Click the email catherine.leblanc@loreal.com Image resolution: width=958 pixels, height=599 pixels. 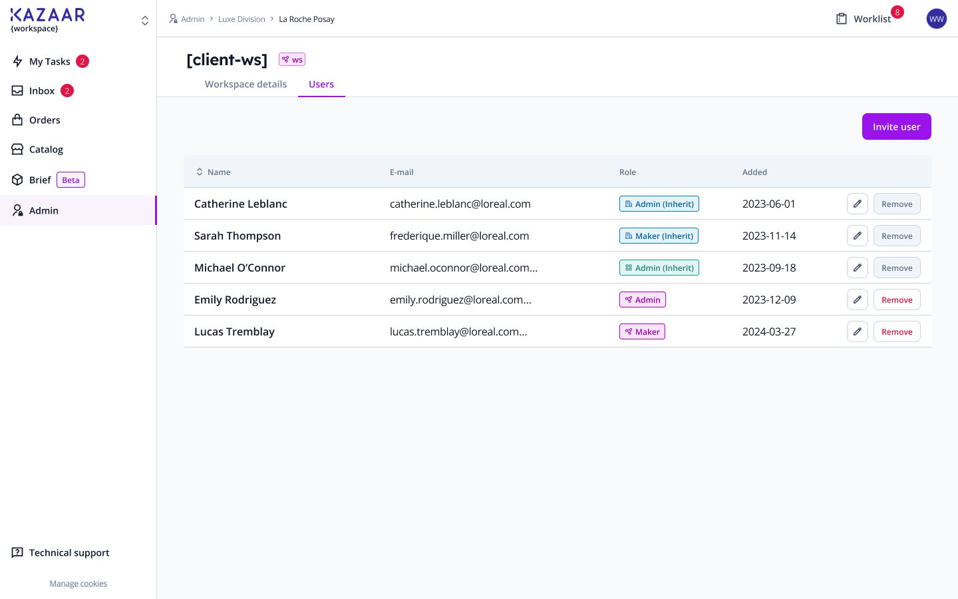click(460, 204)
